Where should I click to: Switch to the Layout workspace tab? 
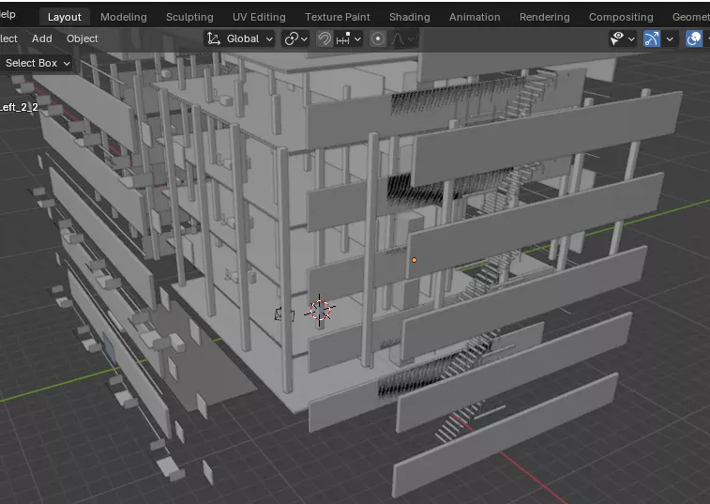click(65, 17)
